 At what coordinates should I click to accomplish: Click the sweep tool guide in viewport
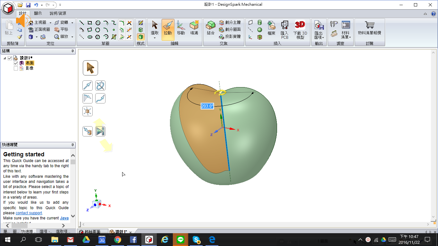click(x=100, y=98)
